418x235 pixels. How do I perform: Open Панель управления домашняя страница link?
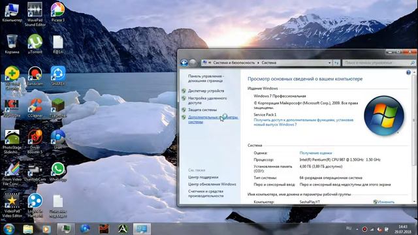coord(206,78)
